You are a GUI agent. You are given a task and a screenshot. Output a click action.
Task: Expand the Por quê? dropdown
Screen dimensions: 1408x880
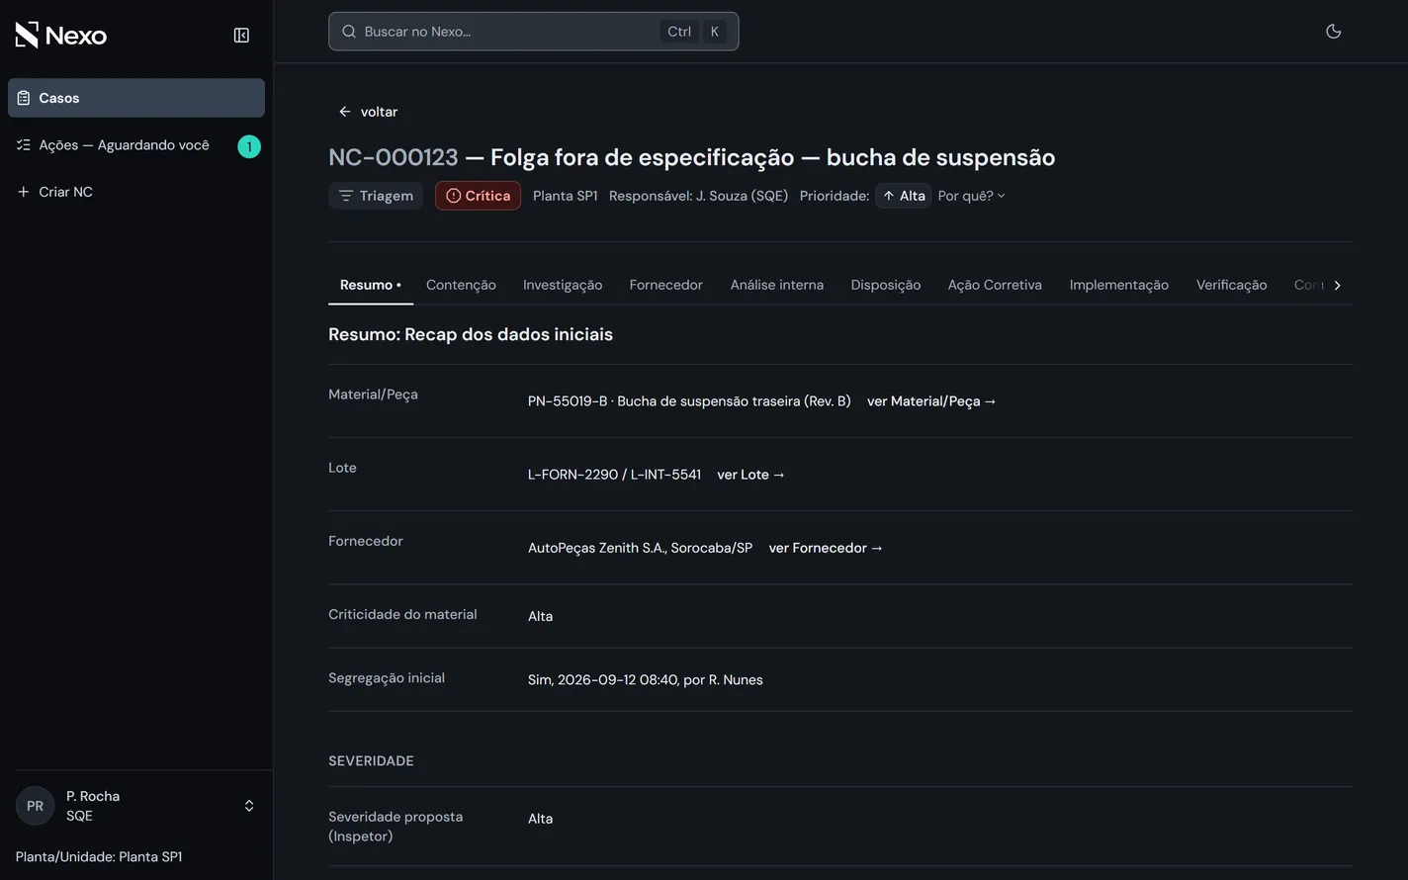click(x=971, y=196)
